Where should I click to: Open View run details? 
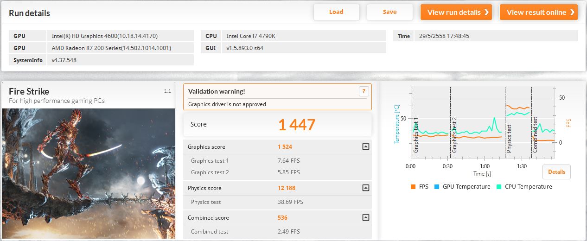point(456,12)
